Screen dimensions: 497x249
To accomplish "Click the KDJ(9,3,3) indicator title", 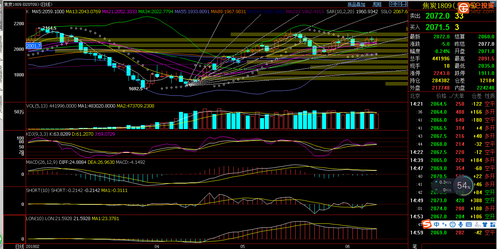I will tap(37, 134).
